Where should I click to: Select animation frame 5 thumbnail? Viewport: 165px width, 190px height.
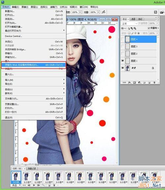[58, 176]
